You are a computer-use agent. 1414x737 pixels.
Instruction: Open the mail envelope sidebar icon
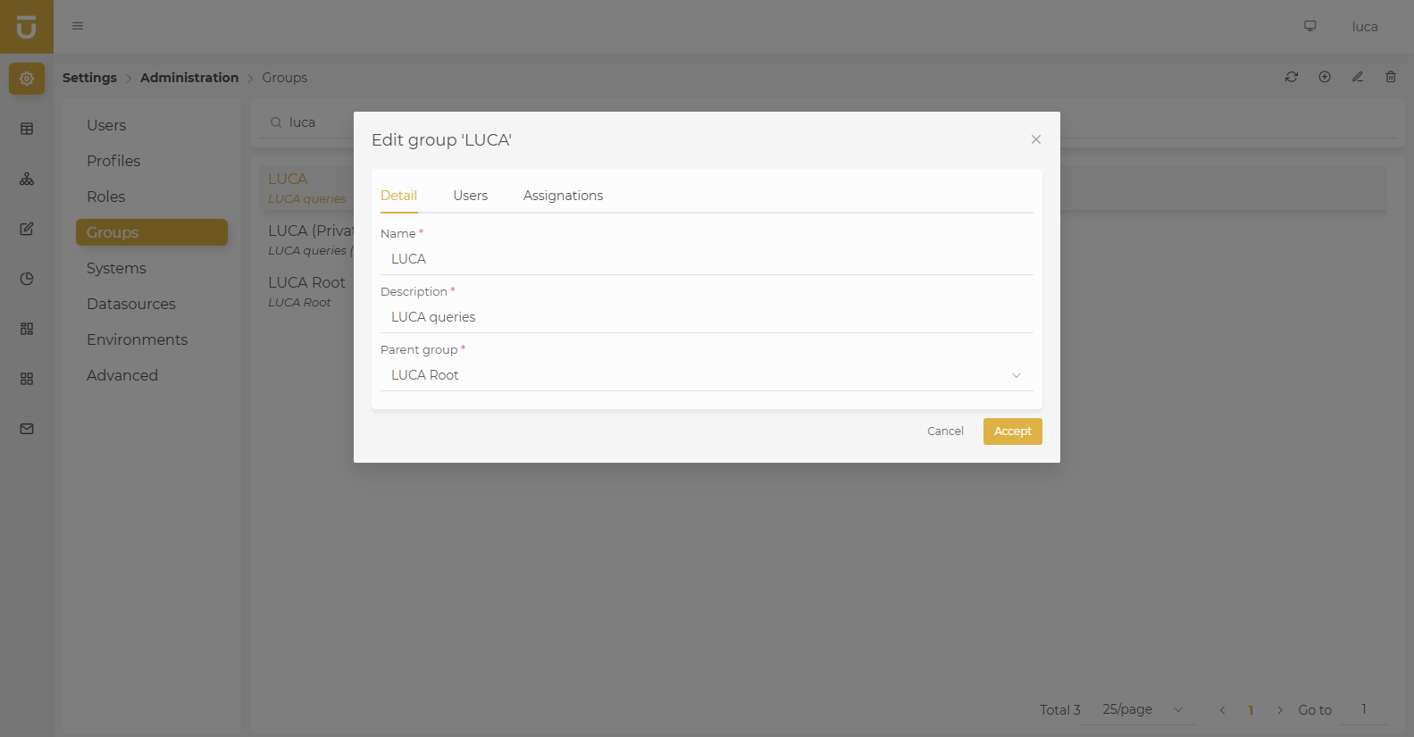click(27, 429)
